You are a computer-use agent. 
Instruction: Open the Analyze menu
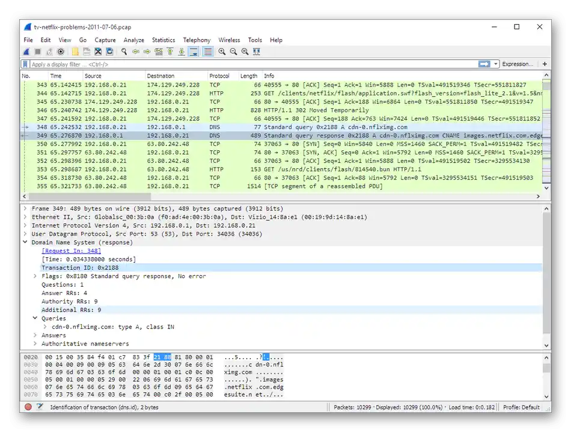[133, 40]
